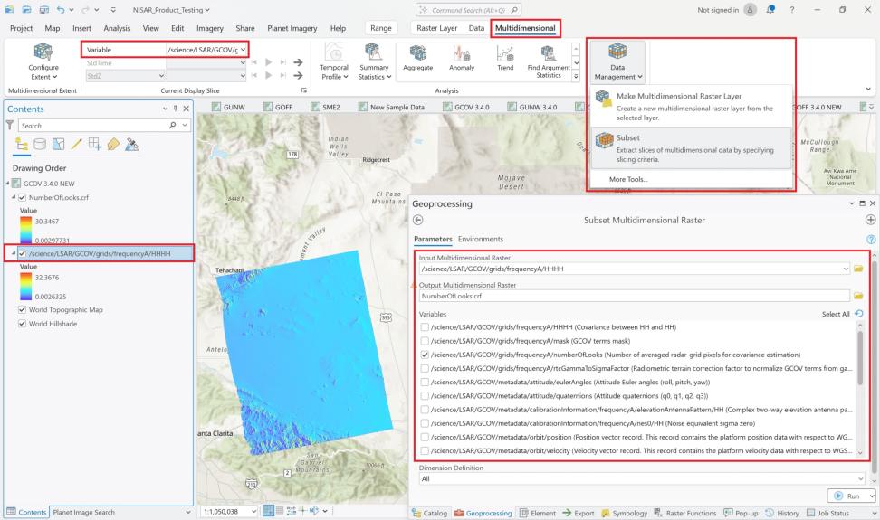Toggle World Hillshade layer visibility

23,324
